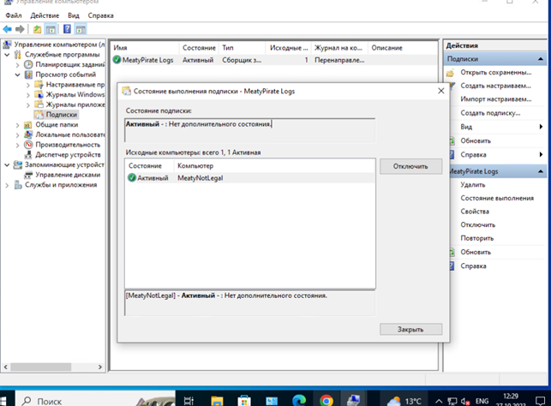Click Открыть сохраненны… action
Screen dimensions: 551x406
click(x=496, y=72)
